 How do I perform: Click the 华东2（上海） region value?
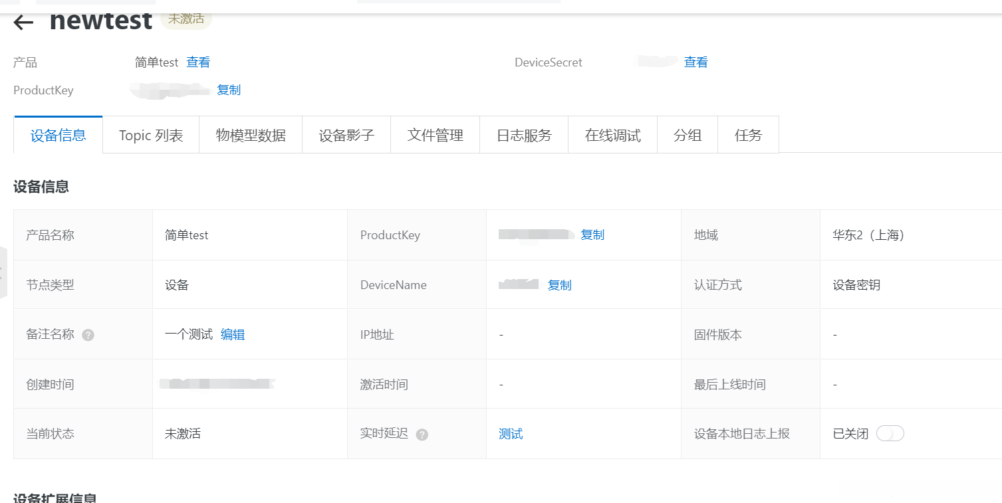(x=868, y=235)
